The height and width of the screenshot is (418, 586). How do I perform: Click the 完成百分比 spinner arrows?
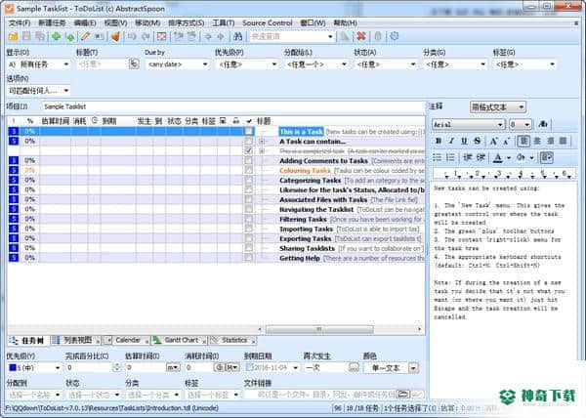tap(116, 367)
